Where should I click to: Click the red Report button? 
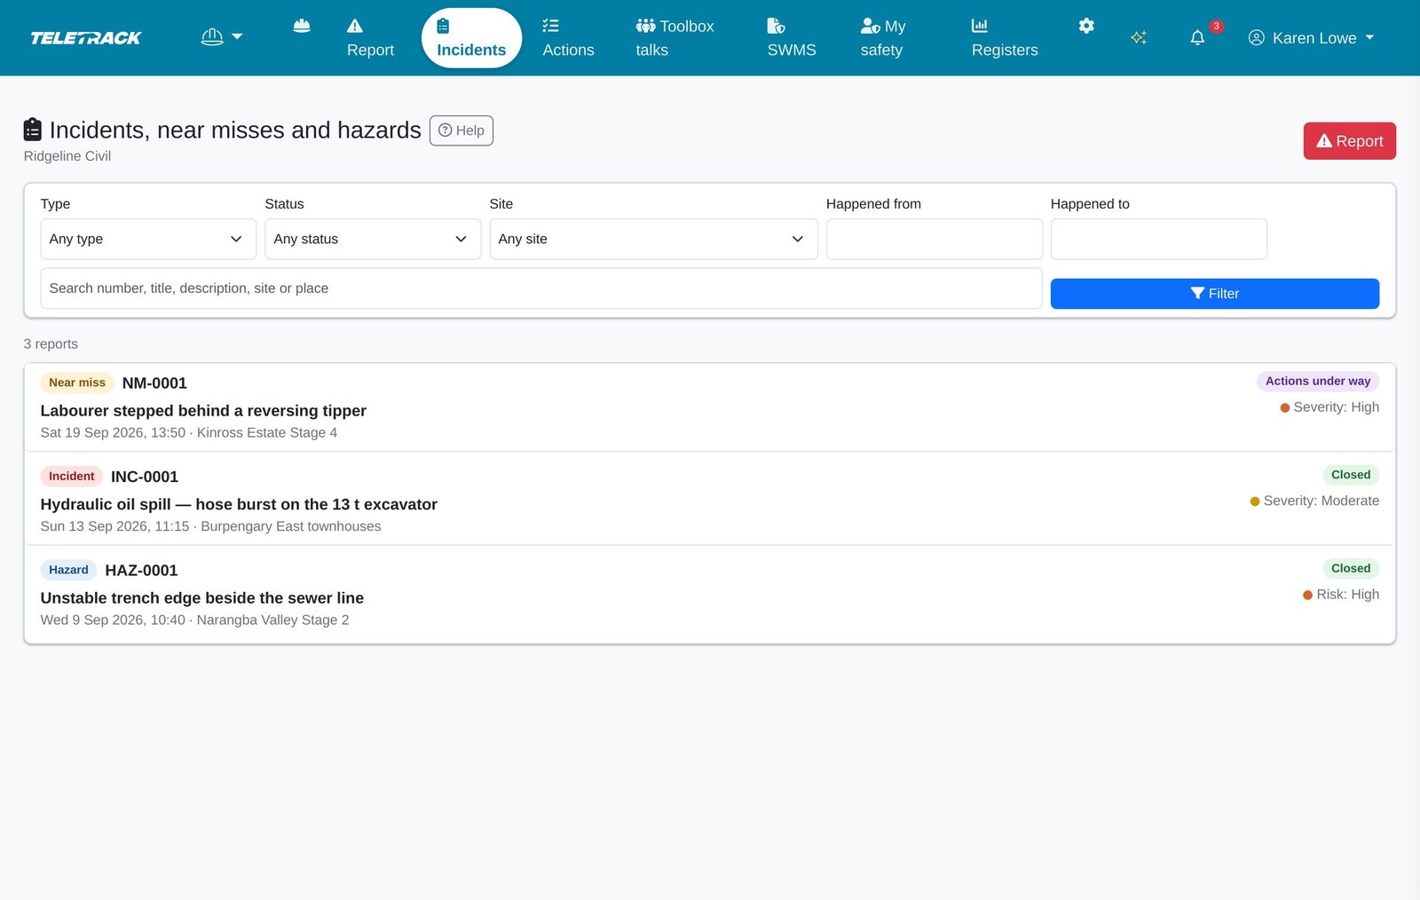tap(1349, 141)
